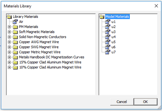Select the Air material label
This screenshot has width=162, height=111.
[21, 22]
